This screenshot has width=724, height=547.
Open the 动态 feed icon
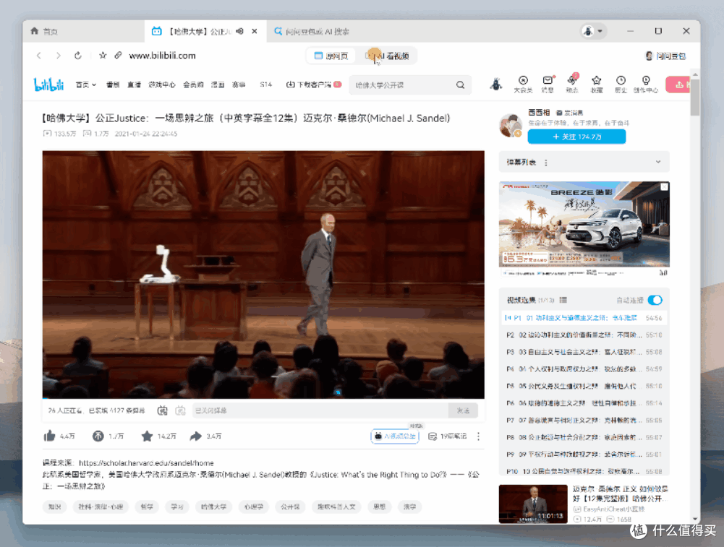[572, 84]
